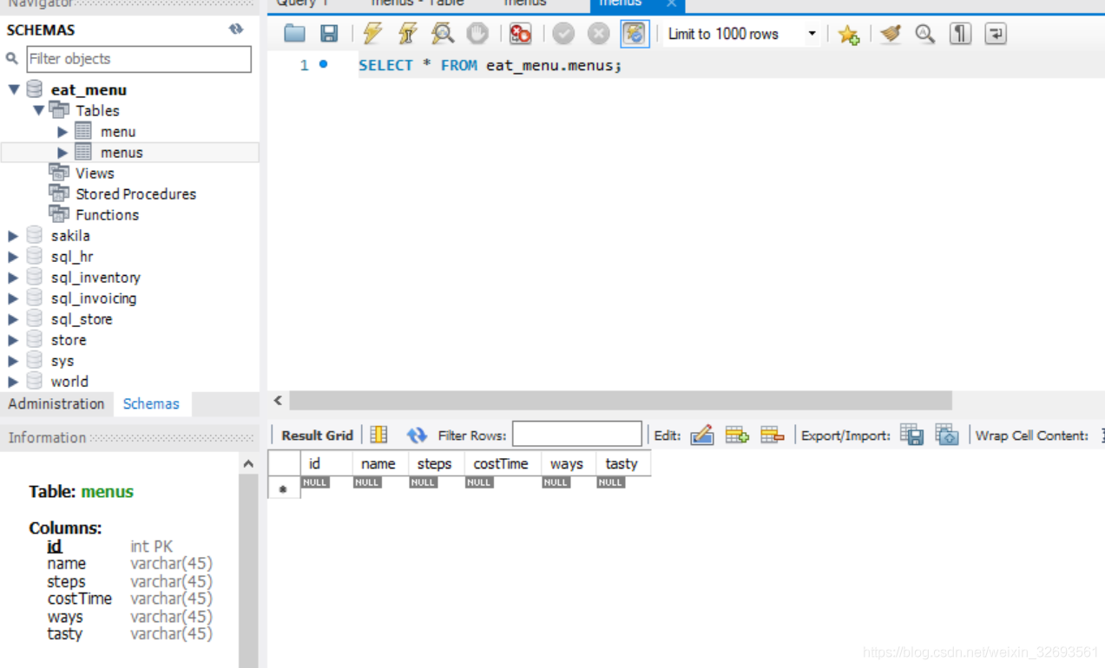Toggle invisible characters pilcrow icon
The height and width of the screenshot is (668, 1105).
960,34
